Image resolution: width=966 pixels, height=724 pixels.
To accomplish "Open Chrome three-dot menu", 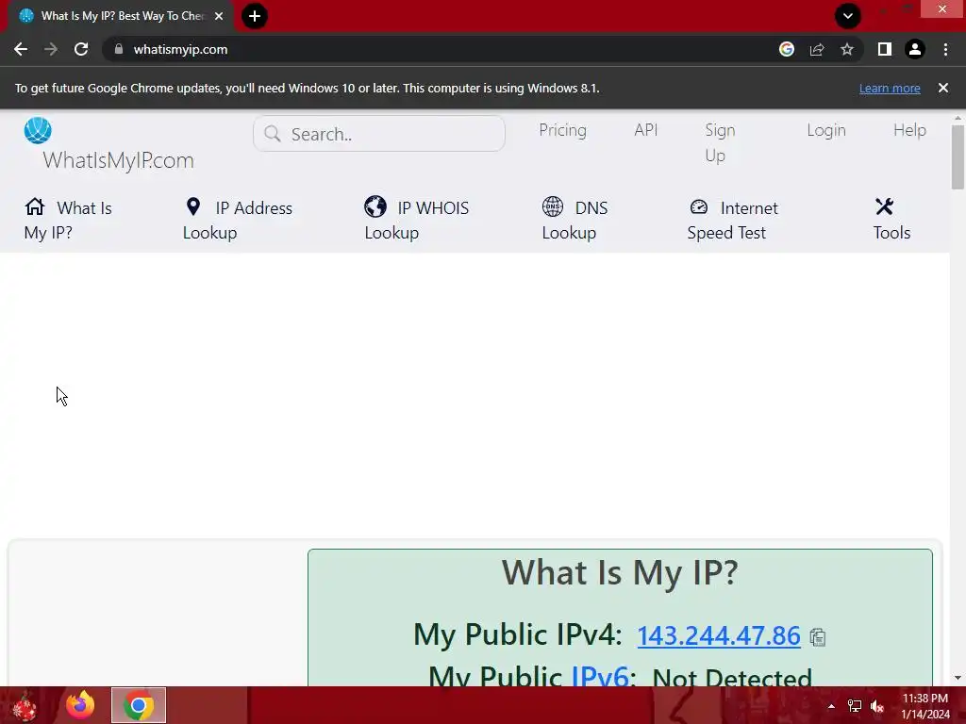I will [945, 49].
